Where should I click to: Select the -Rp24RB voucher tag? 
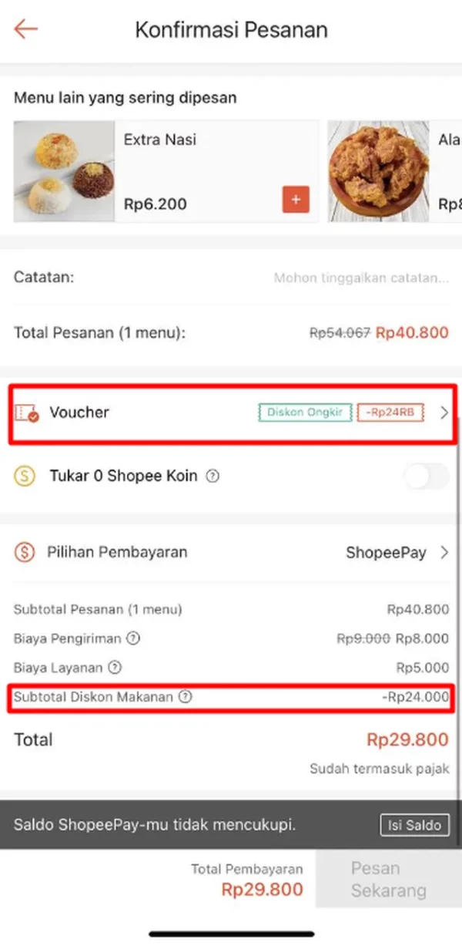pyautogui.click(x=391, y=413)
